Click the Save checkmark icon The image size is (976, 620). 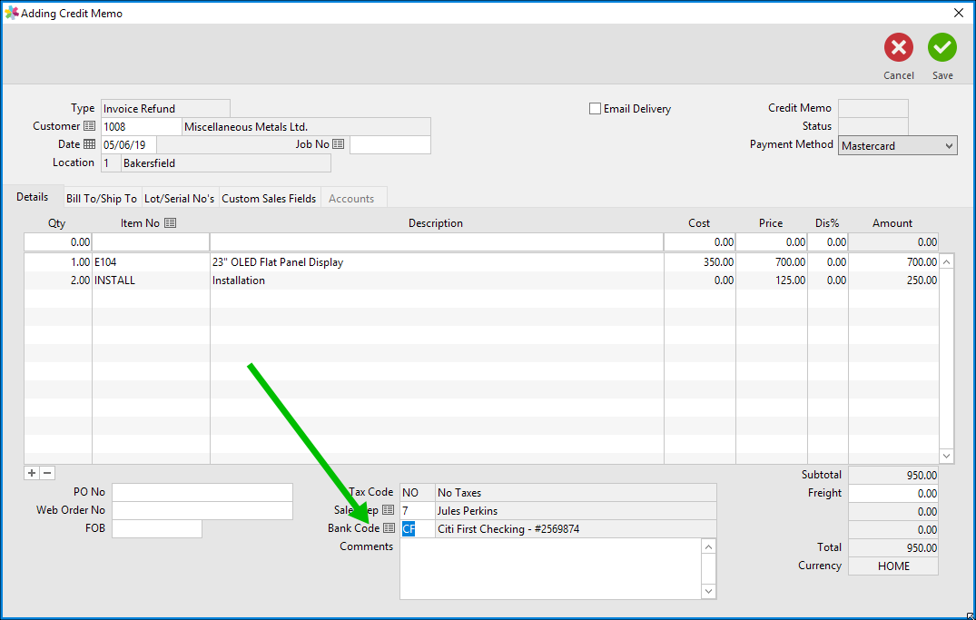(941, 47)
